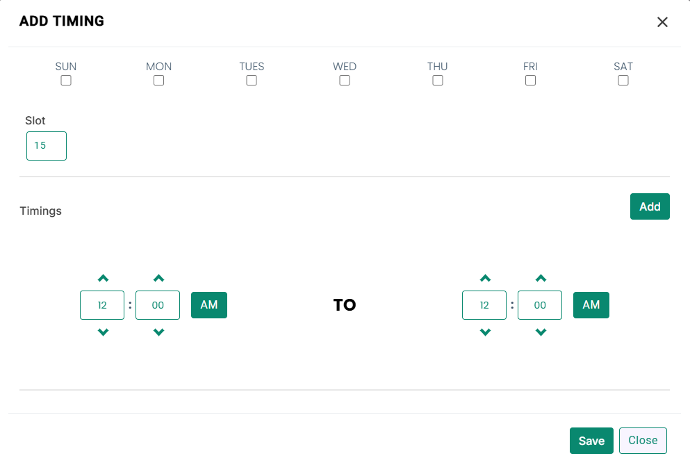Increase the start minutes with the up chevron
Viewport: 690px width, 465px height.
coord(158,278)
